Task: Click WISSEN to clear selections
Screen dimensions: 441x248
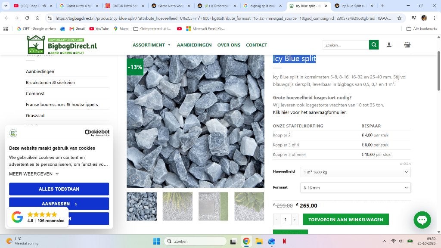Action: [x=405, y=164]
